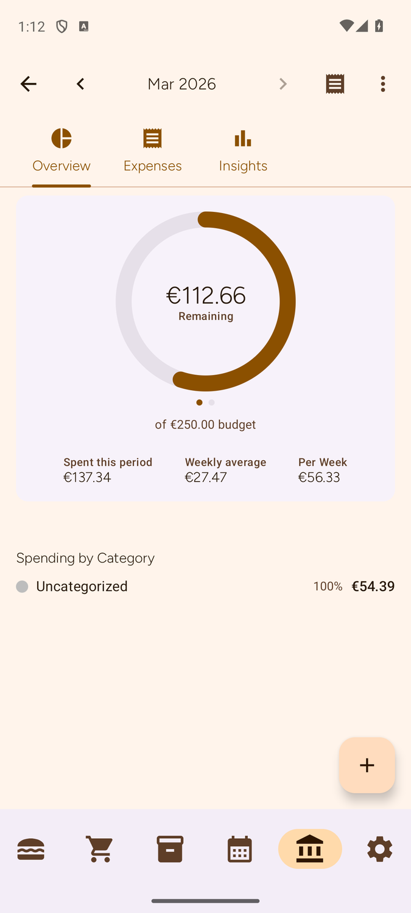Image resolution: width=411 pixels, height=913 pixels.
Task: Tap the plus button to add an expense
Action: [367, 765]
